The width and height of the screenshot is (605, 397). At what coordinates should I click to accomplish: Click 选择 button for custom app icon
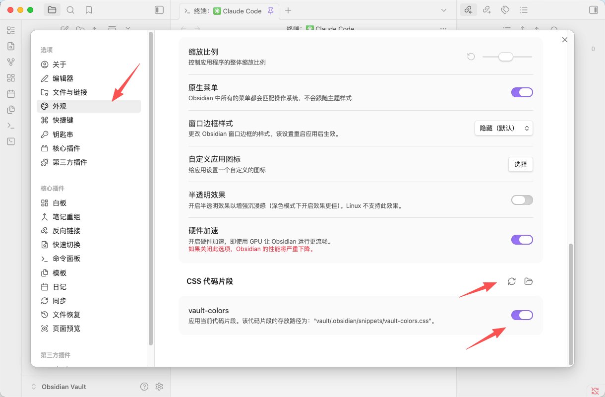coord(521,164)
